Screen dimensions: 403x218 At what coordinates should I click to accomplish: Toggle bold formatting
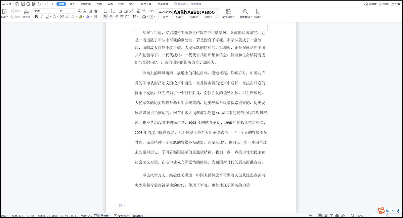coord(36,17)
